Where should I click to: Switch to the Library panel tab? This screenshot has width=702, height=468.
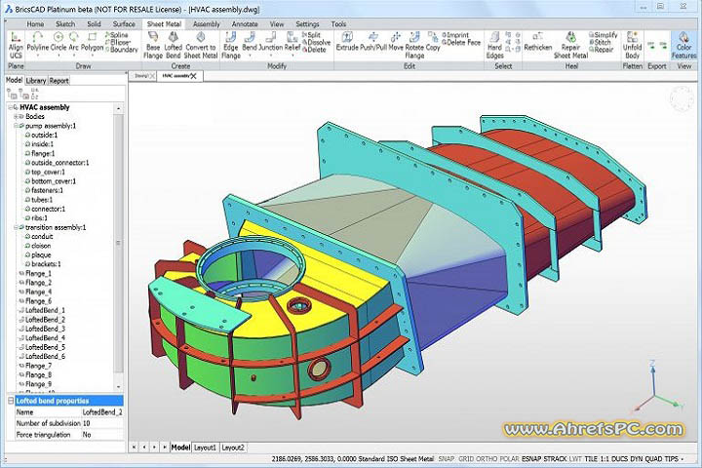click(x=36, y=81)
